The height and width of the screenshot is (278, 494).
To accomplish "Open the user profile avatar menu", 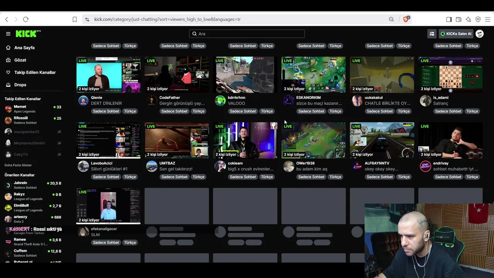I will coord(480,34).
